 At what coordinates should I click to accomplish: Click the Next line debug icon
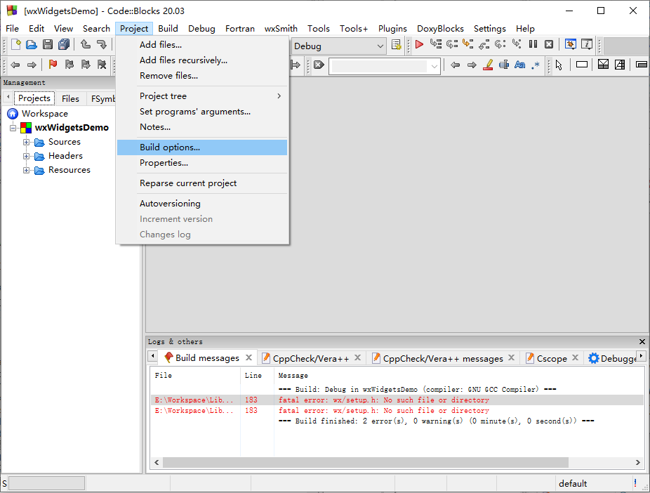[x=452, y=44]
